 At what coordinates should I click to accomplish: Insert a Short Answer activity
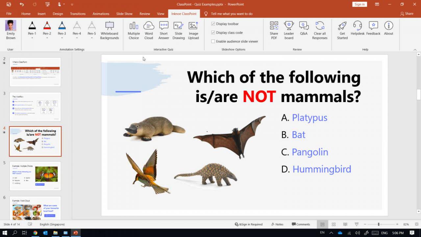click(164, 30)
